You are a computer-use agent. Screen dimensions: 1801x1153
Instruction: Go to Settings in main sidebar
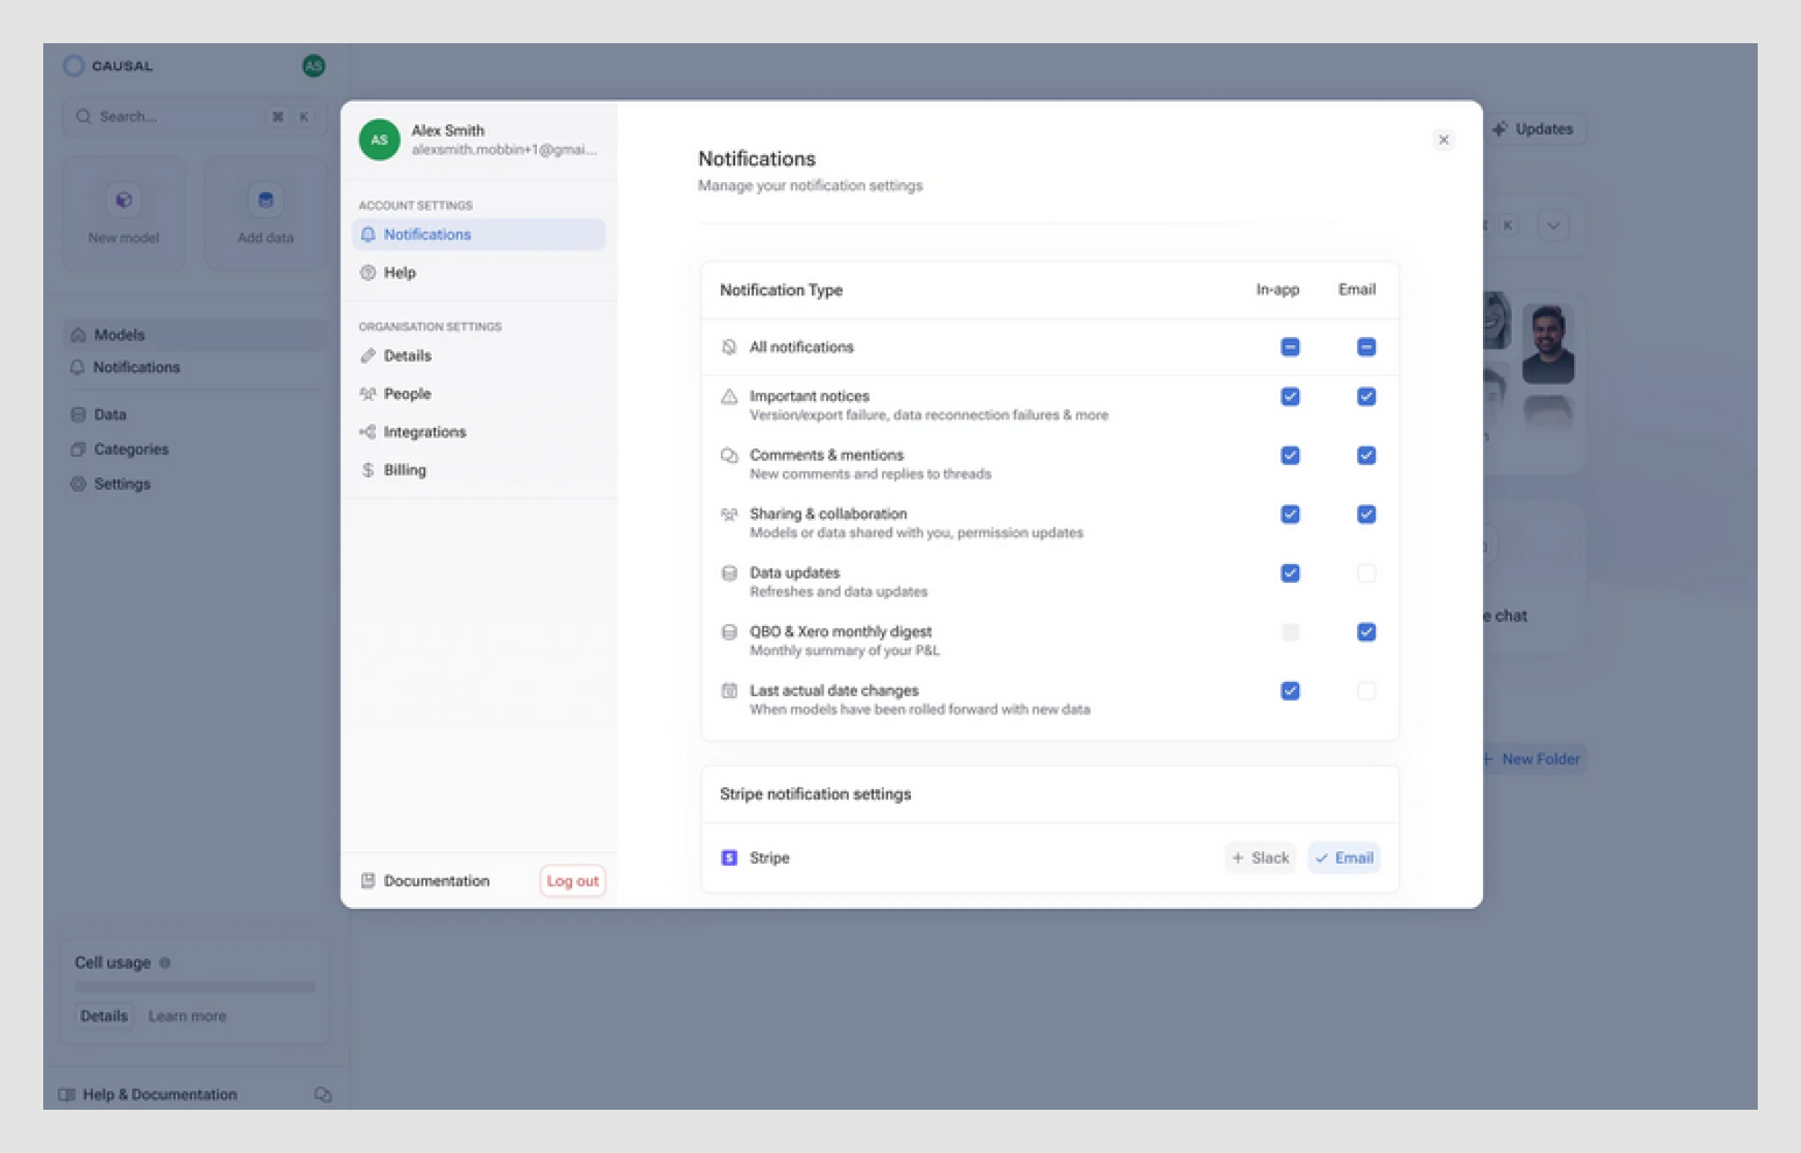coord(195,484)
